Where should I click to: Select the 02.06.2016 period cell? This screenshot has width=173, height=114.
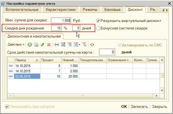(x=27, y=76)
